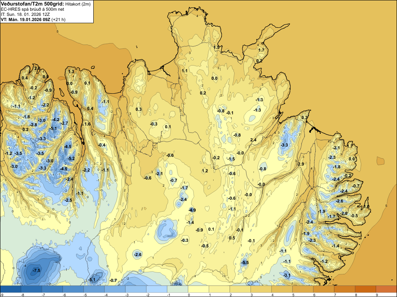Click the -5.2 temperature value
Image resolution: width=397 pixels, height=297 pixels.
[x=71, y=158]
